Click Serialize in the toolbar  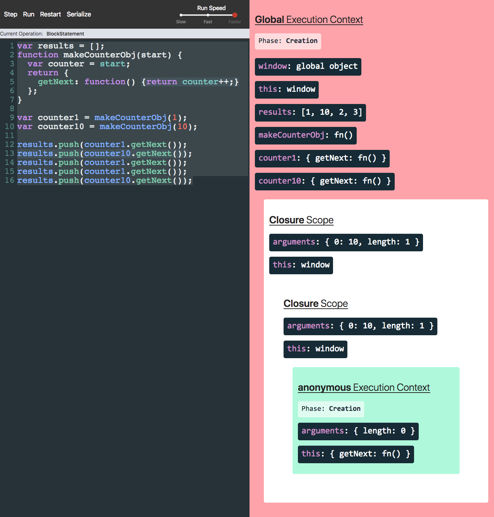click(x=79, y=14)
